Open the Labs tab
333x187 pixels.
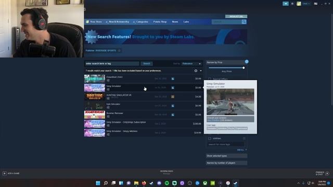pyautogui.click(x=186, y=22)
